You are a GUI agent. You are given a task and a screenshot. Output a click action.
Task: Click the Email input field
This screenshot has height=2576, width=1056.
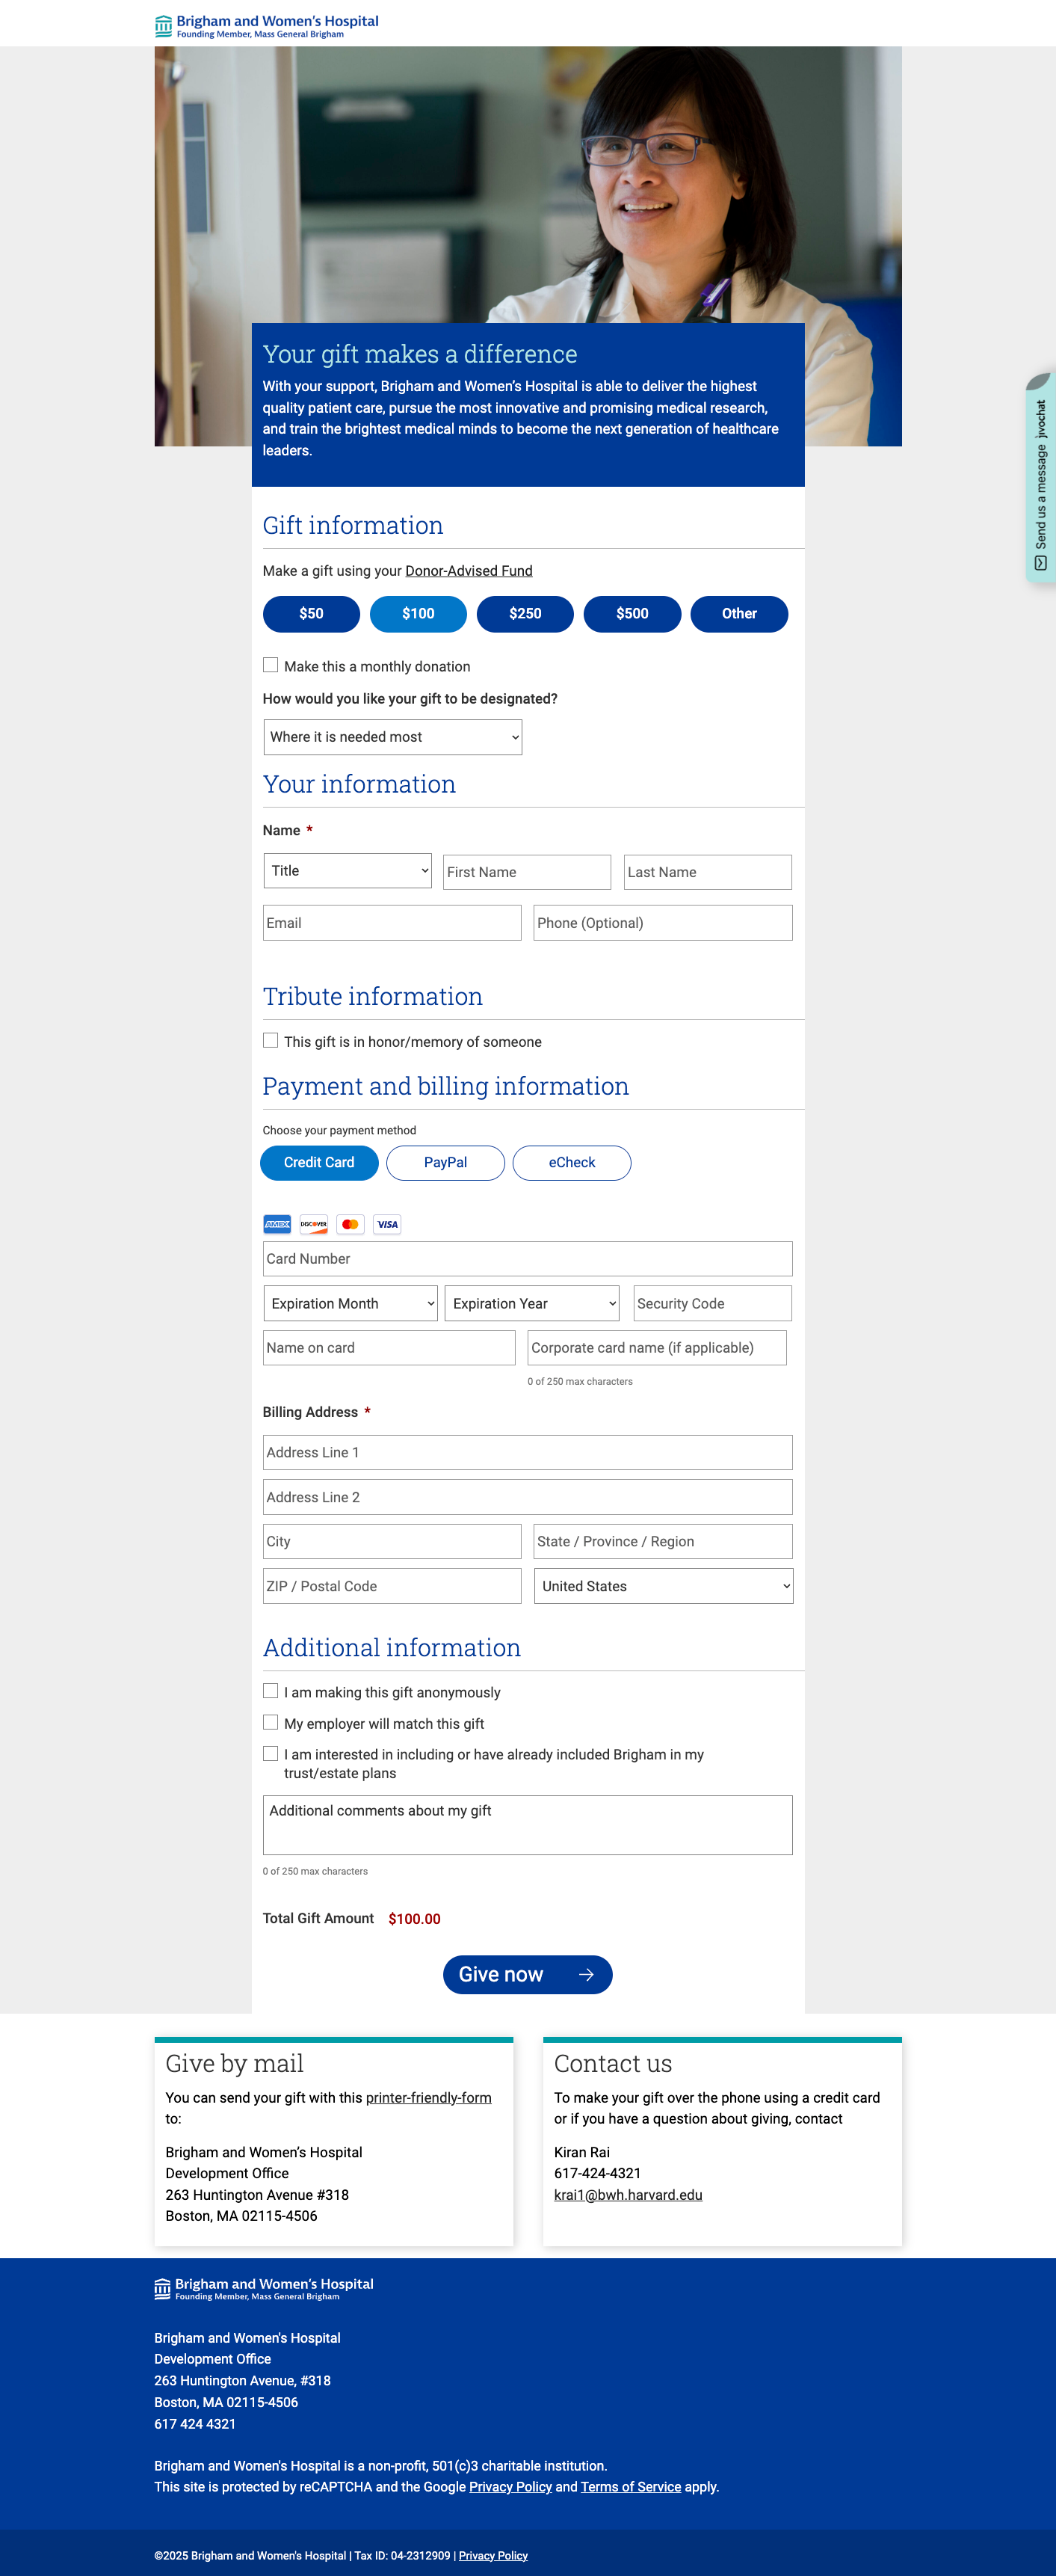[392, 923]
